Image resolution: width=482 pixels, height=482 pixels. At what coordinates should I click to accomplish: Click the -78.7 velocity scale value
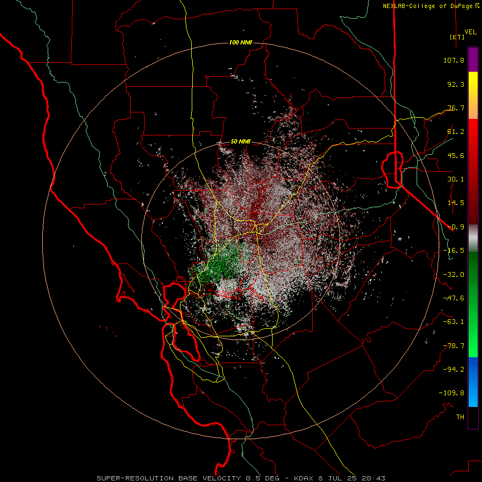pyautogui.click(x=454, y=346)
